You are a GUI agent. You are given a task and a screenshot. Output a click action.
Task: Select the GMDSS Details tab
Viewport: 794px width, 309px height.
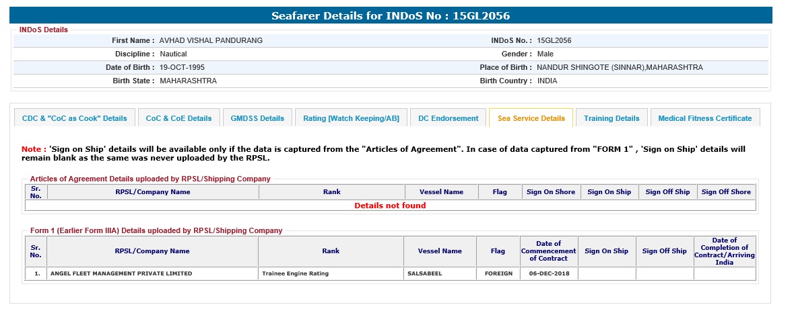click(257, 118)
